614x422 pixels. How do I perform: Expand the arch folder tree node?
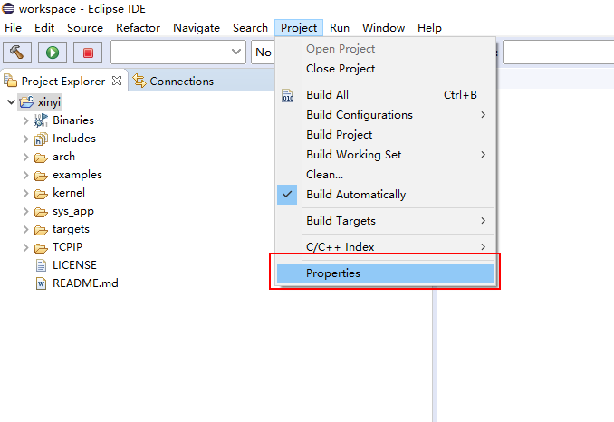[x=25, y=157]
